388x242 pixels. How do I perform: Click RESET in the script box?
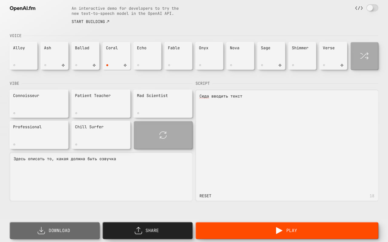pos(205,196)
